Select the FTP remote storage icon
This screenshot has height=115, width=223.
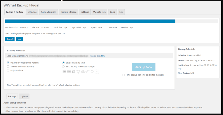pyautogui.click(x=64, y=72)
